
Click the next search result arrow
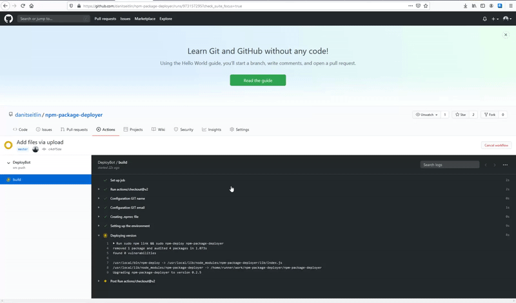tap(495, 165)
